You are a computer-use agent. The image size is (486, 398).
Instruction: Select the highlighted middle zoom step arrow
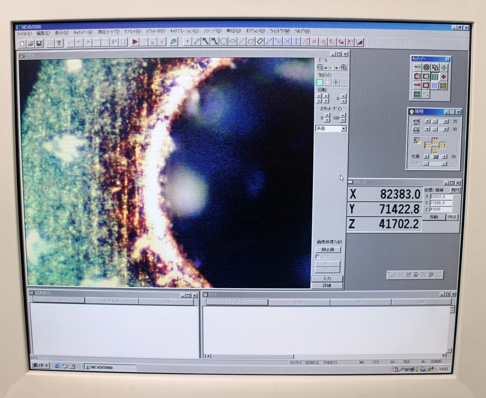(x=332, y=68)
